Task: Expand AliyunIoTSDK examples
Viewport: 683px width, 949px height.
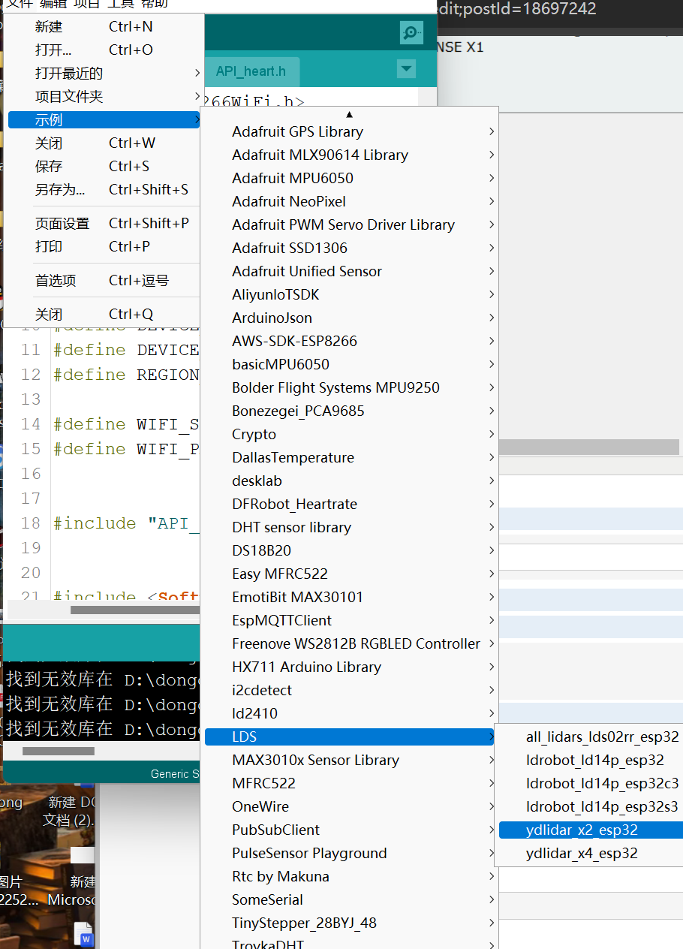Action: click(x=349, y=295)
